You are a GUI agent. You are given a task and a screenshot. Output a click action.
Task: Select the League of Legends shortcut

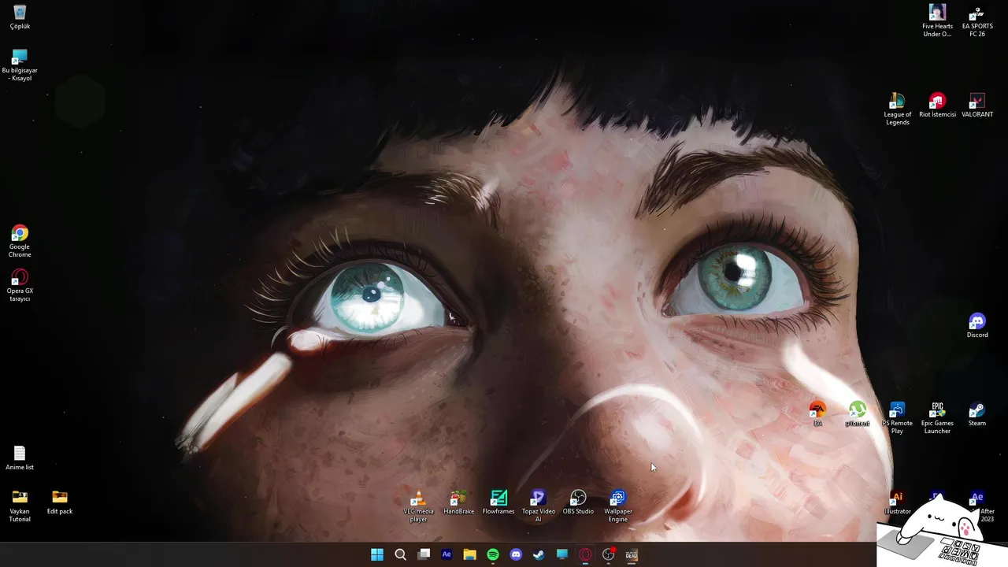(x=897, y=109)
